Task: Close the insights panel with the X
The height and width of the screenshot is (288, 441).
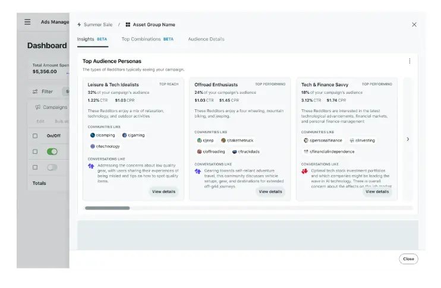Action: tap(414, 25)
